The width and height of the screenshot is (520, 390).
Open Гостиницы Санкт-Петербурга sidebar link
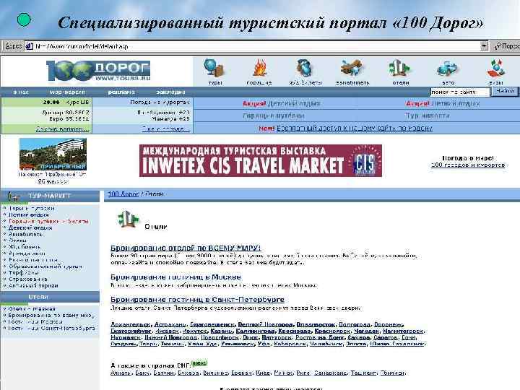point(52,328)
